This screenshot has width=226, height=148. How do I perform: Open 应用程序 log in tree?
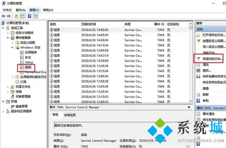tap(31, 52)
